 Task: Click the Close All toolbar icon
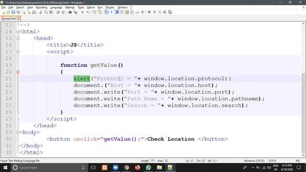click(x=29, y=12)
